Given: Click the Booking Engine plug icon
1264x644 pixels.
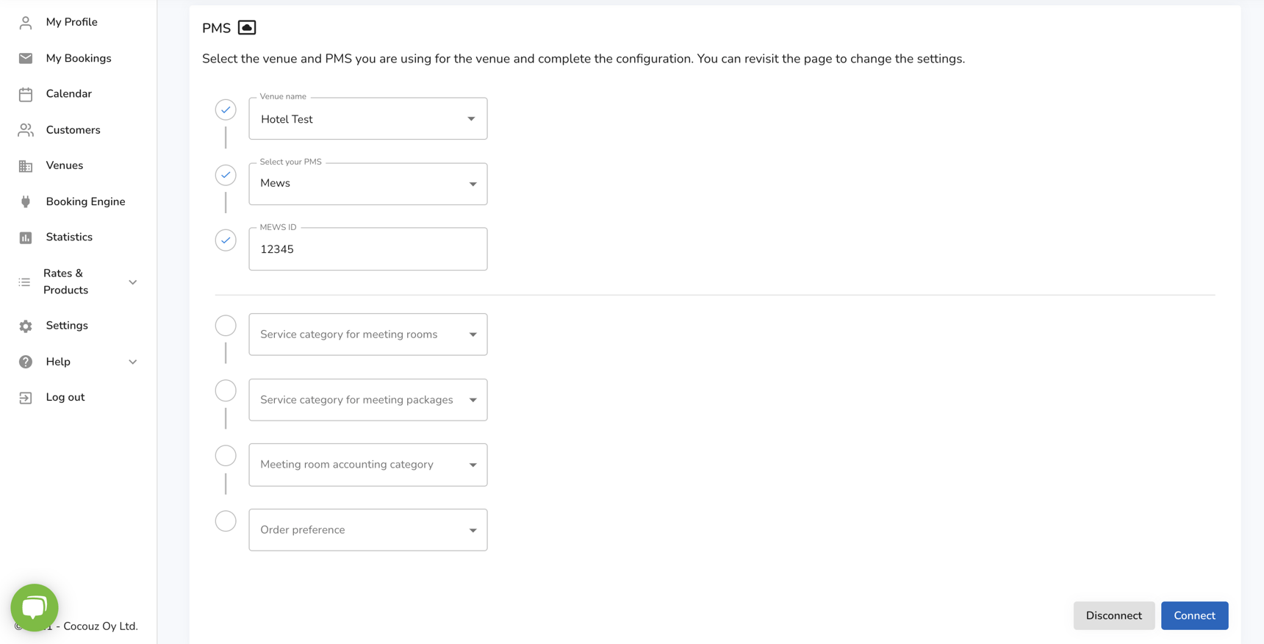Looking at the screenshot, I should click(26, 201).
